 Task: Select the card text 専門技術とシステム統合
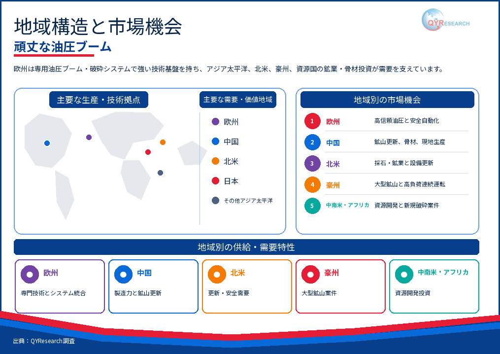pos(53,293)
